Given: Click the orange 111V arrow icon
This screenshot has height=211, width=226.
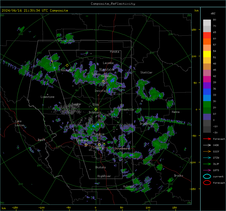Looking at the screenshot, I should 207,151.
